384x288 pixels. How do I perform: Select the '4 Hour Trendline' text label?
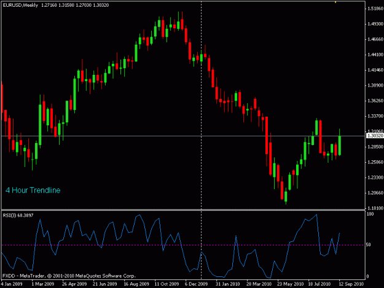(x=33, y=190)
